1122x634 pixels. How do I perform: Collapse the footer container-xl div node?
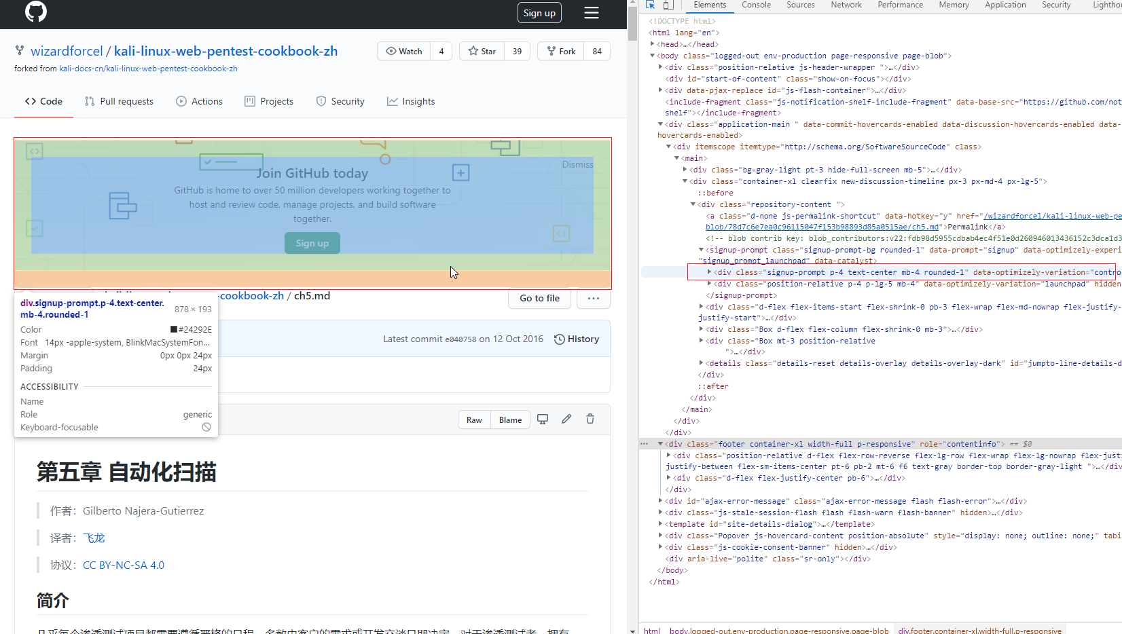(x=660, y=444)
